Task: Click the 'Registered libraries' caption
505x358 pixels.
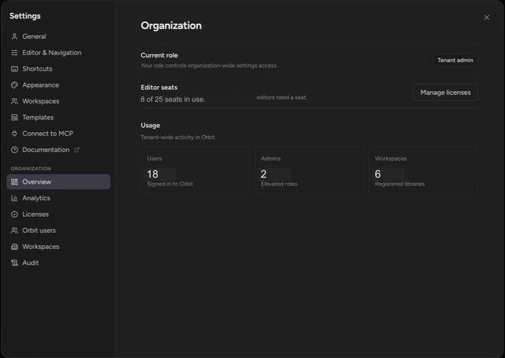Action: coord(399,184)
